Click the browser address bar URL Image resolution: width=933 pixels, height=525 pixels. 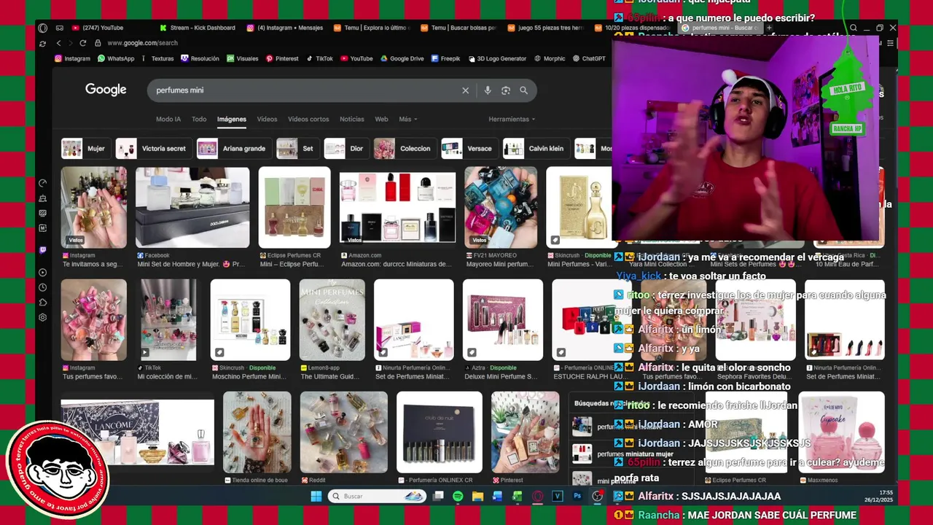(142, 43)
